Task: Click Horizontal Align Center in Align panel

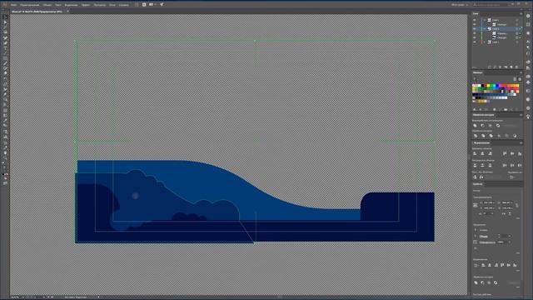Action: coord(482,153)
